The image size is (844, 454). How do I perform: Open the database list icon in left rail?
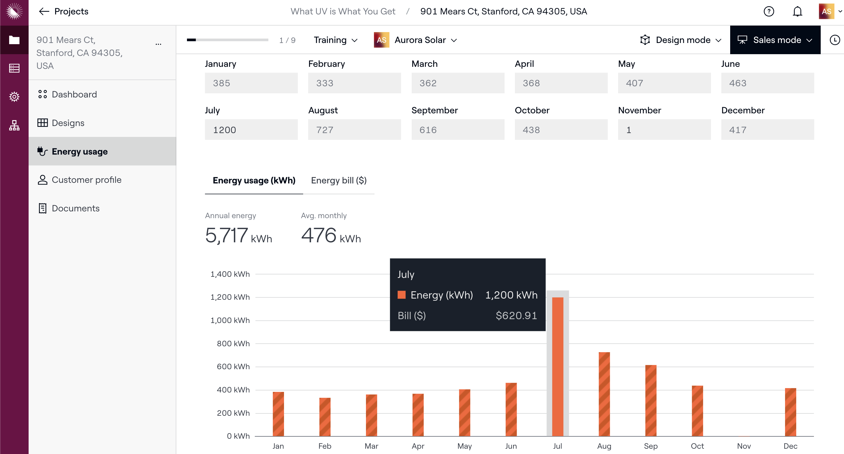(14, 68)
